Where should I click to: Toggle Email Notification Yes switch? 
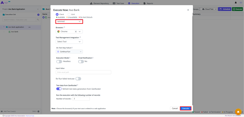pyautogui.click(x=81, y=61)
